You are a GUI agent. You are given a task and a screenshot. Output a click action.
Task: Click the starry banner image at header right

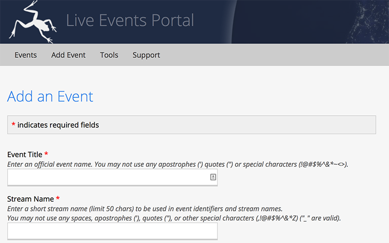(310, 22)
